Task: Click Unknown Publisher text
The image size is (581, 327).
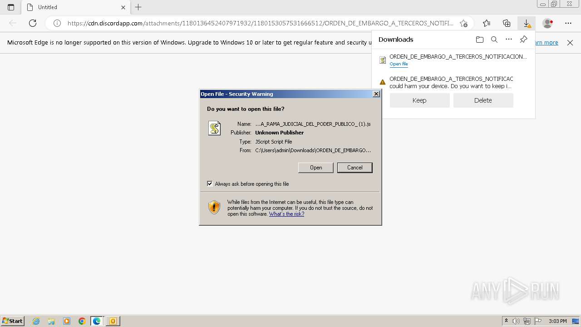Action: pos(279,133)
